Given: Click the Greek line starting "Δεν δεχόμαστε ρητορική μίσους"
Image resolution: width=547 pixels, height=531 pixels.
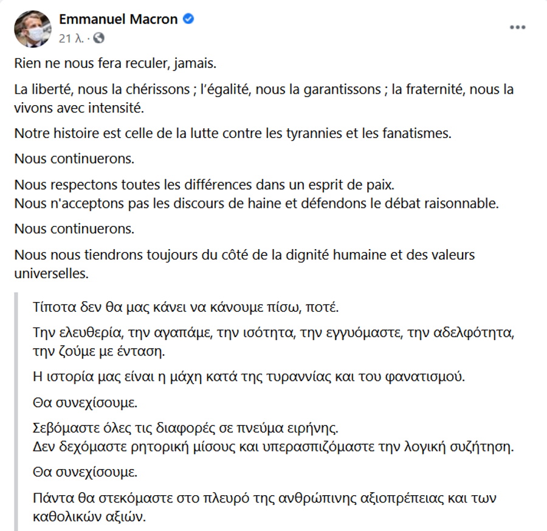Looking at the screenshot, I should coord(273,448).
